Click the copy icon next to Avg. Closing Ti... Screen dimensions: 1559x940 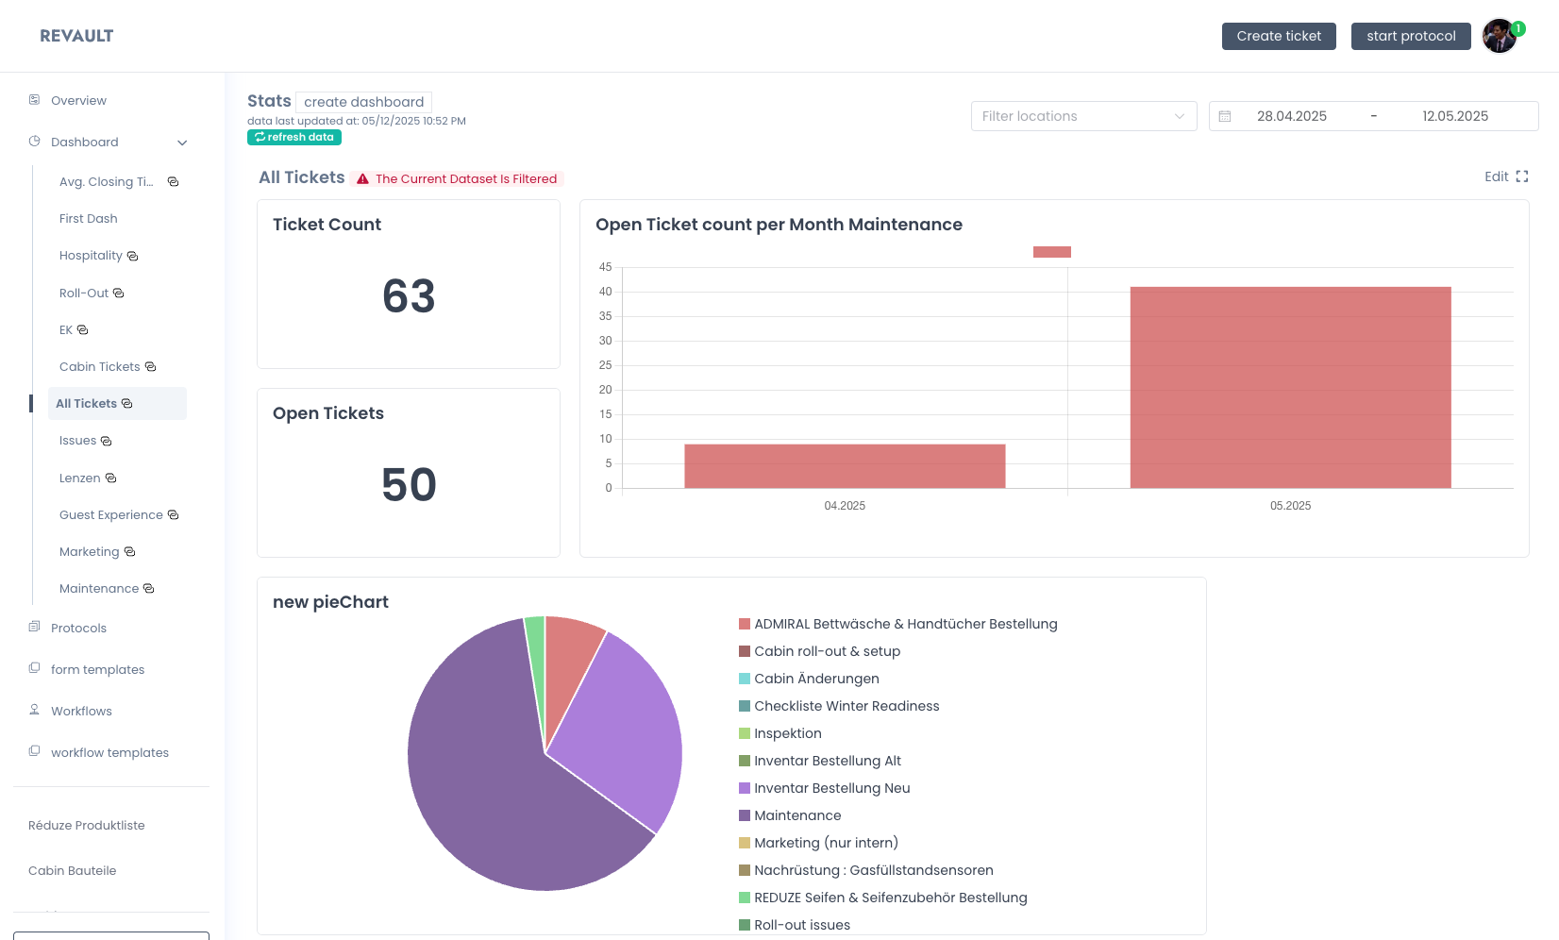(173, 181)
